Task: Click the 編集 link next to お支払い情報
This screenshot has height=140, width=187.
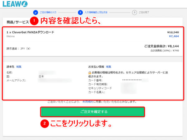Action: click(108, 67)
